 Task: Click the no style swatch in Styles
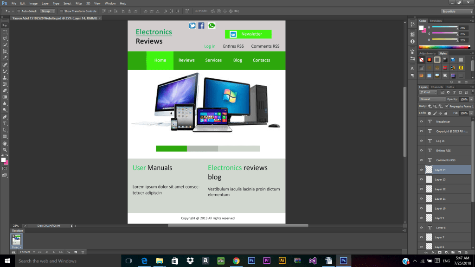point(422,60)
